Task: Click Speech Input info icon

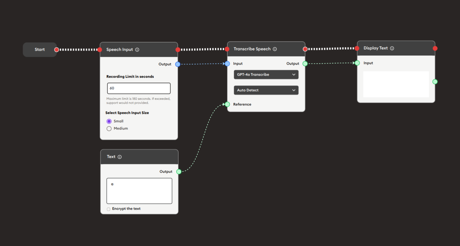Action: click(137, 50)
